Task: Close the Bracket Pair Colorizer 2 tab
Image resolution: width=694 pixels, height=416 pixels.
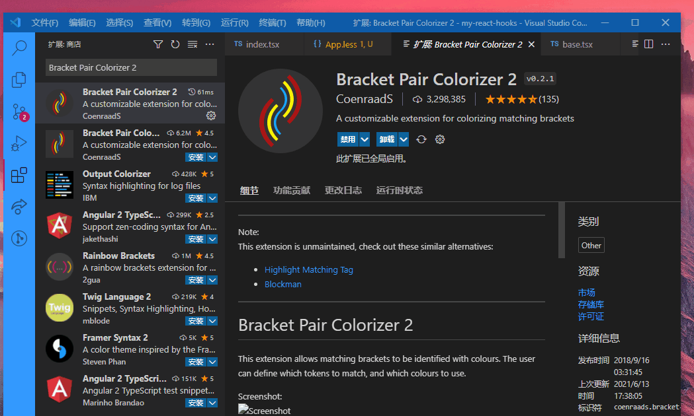Action: point(531,44)
